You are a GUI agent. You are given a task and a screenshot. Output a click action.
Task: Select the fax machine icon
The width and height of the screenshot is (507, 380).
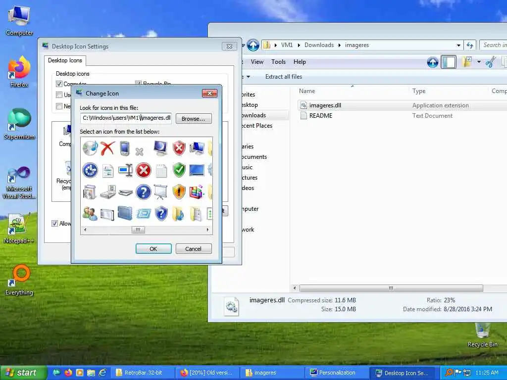click(108, 192)
